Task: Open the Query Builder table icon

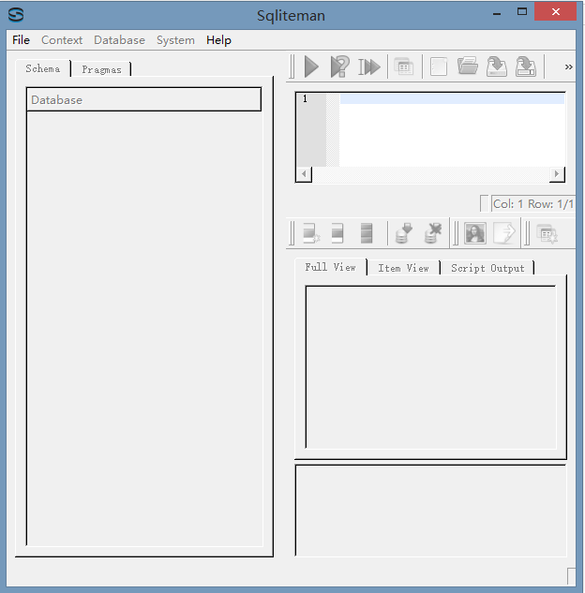Action: coord(403,67)
